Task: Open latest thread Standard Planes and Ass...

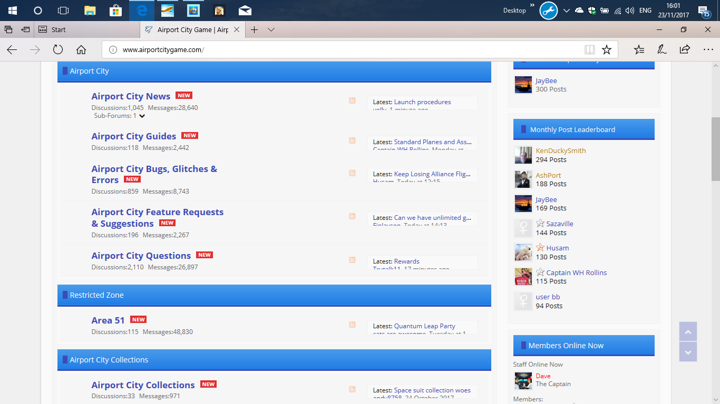Action: point(433,142)
